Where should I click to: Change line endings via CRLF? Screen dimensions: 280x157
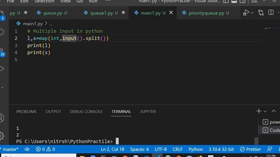(x=178, y=149)
